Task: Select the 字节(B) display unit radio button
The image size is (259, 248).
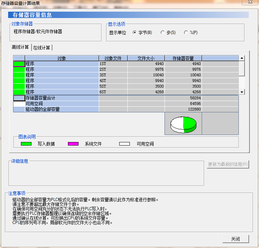Action: point(134,33)
